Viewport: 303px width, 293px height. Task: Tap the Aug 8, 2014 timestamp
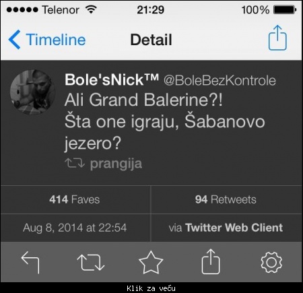point(75,228)
